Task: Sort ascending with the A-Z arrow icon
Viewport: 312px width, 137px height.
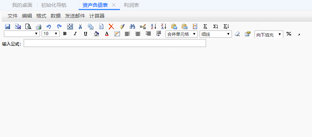Action: point(153,27)
